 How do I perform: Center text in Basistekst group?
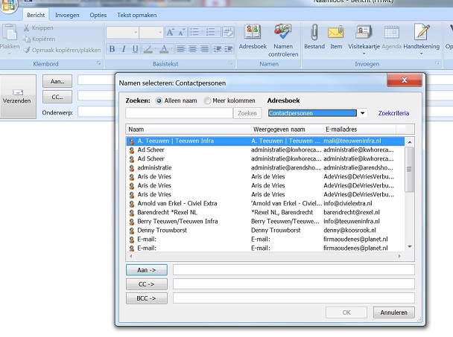(192, 49)
